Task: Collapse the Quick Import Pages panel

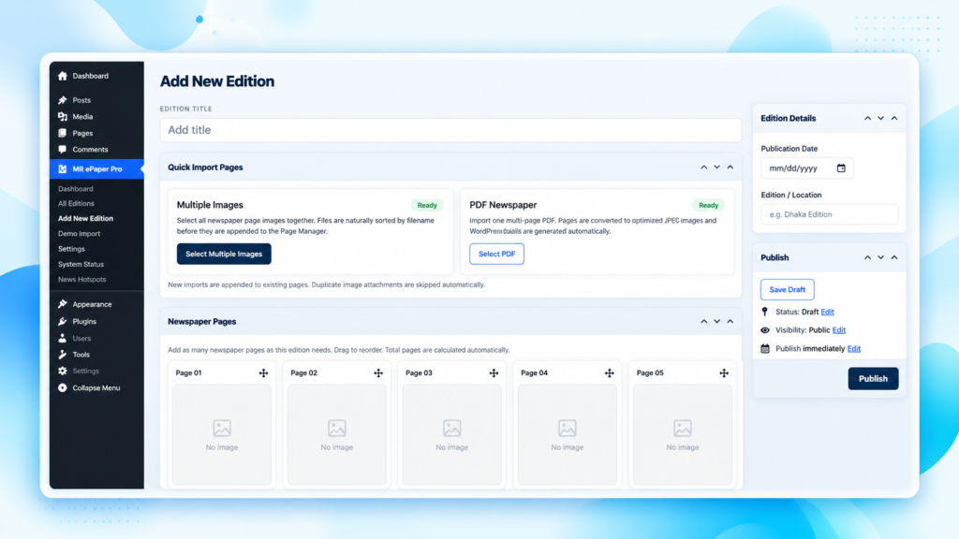Action: click(730, 168)
